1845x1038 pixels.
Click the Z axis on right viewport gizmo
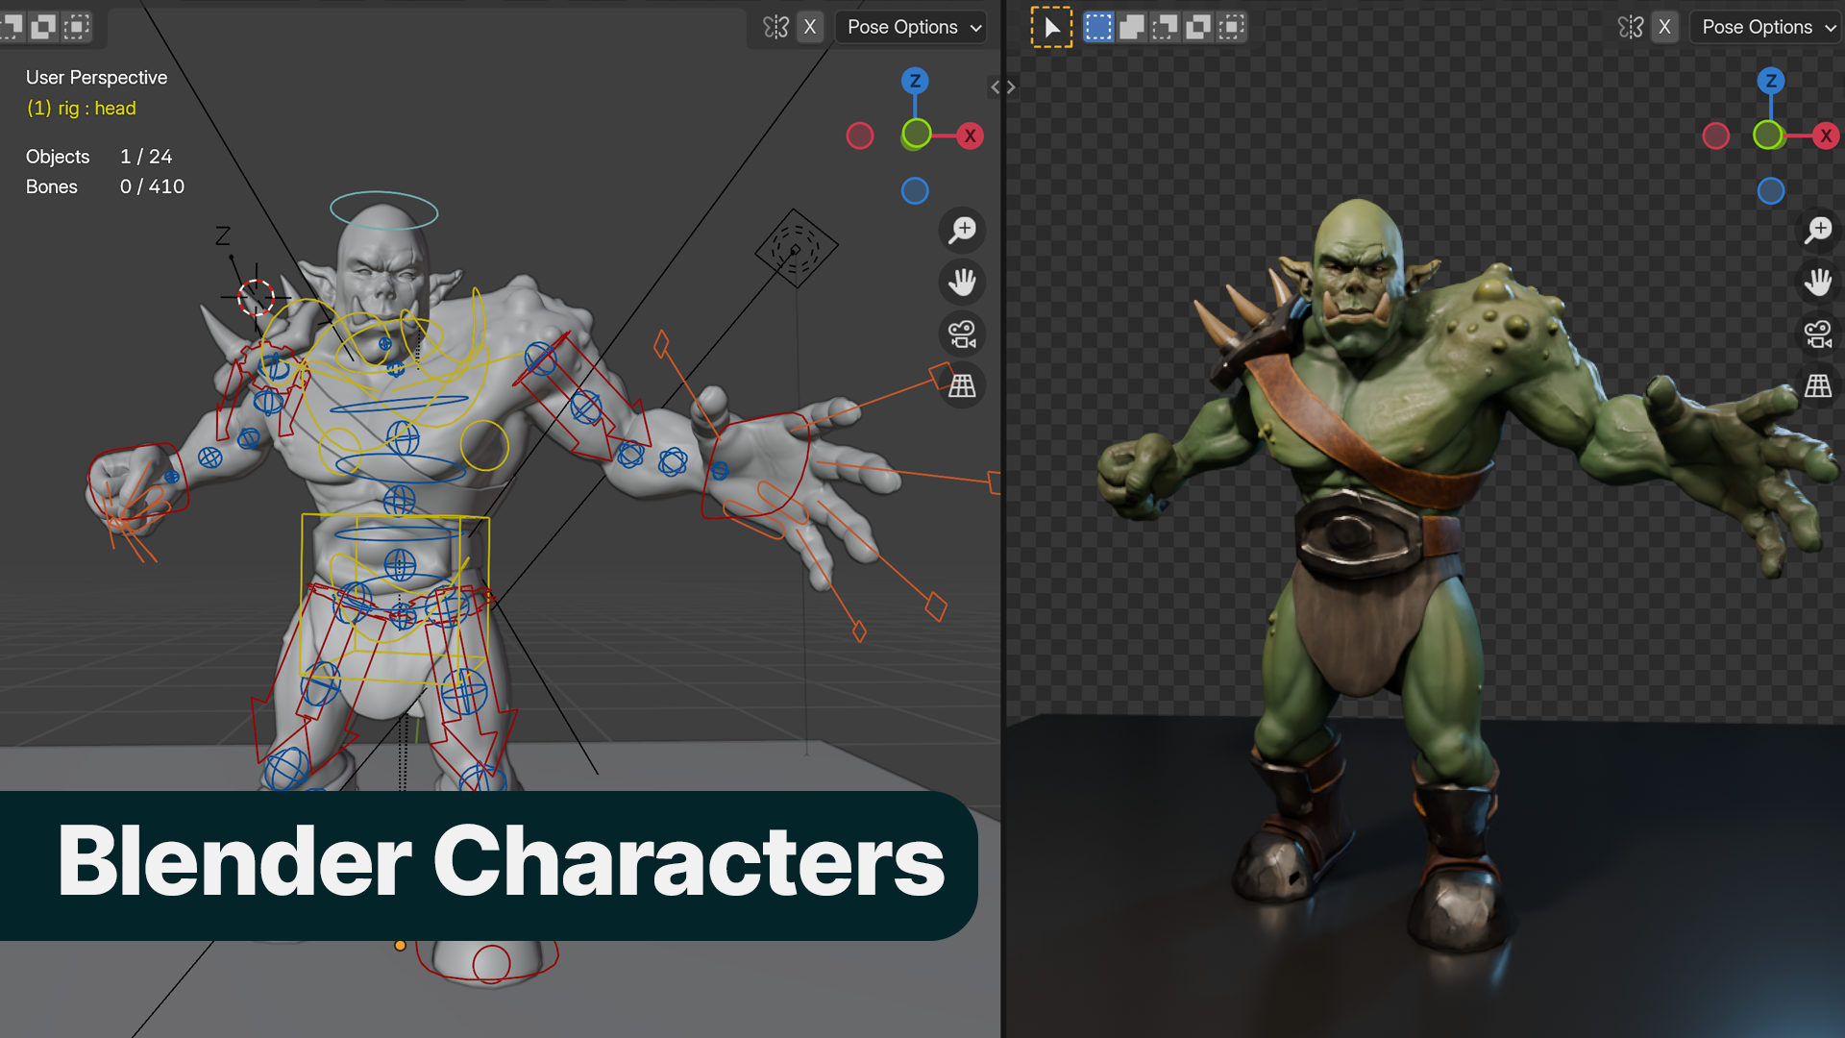[1771, 81]
